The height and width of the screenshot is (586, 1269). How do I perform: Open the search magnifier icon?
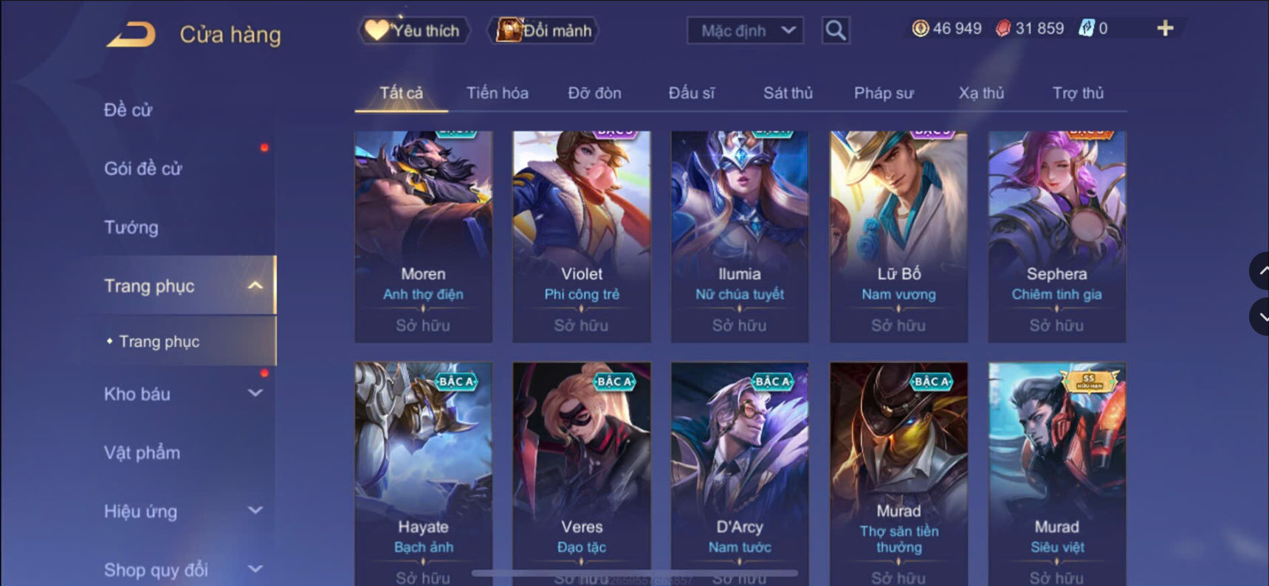[x=836, y=30]
